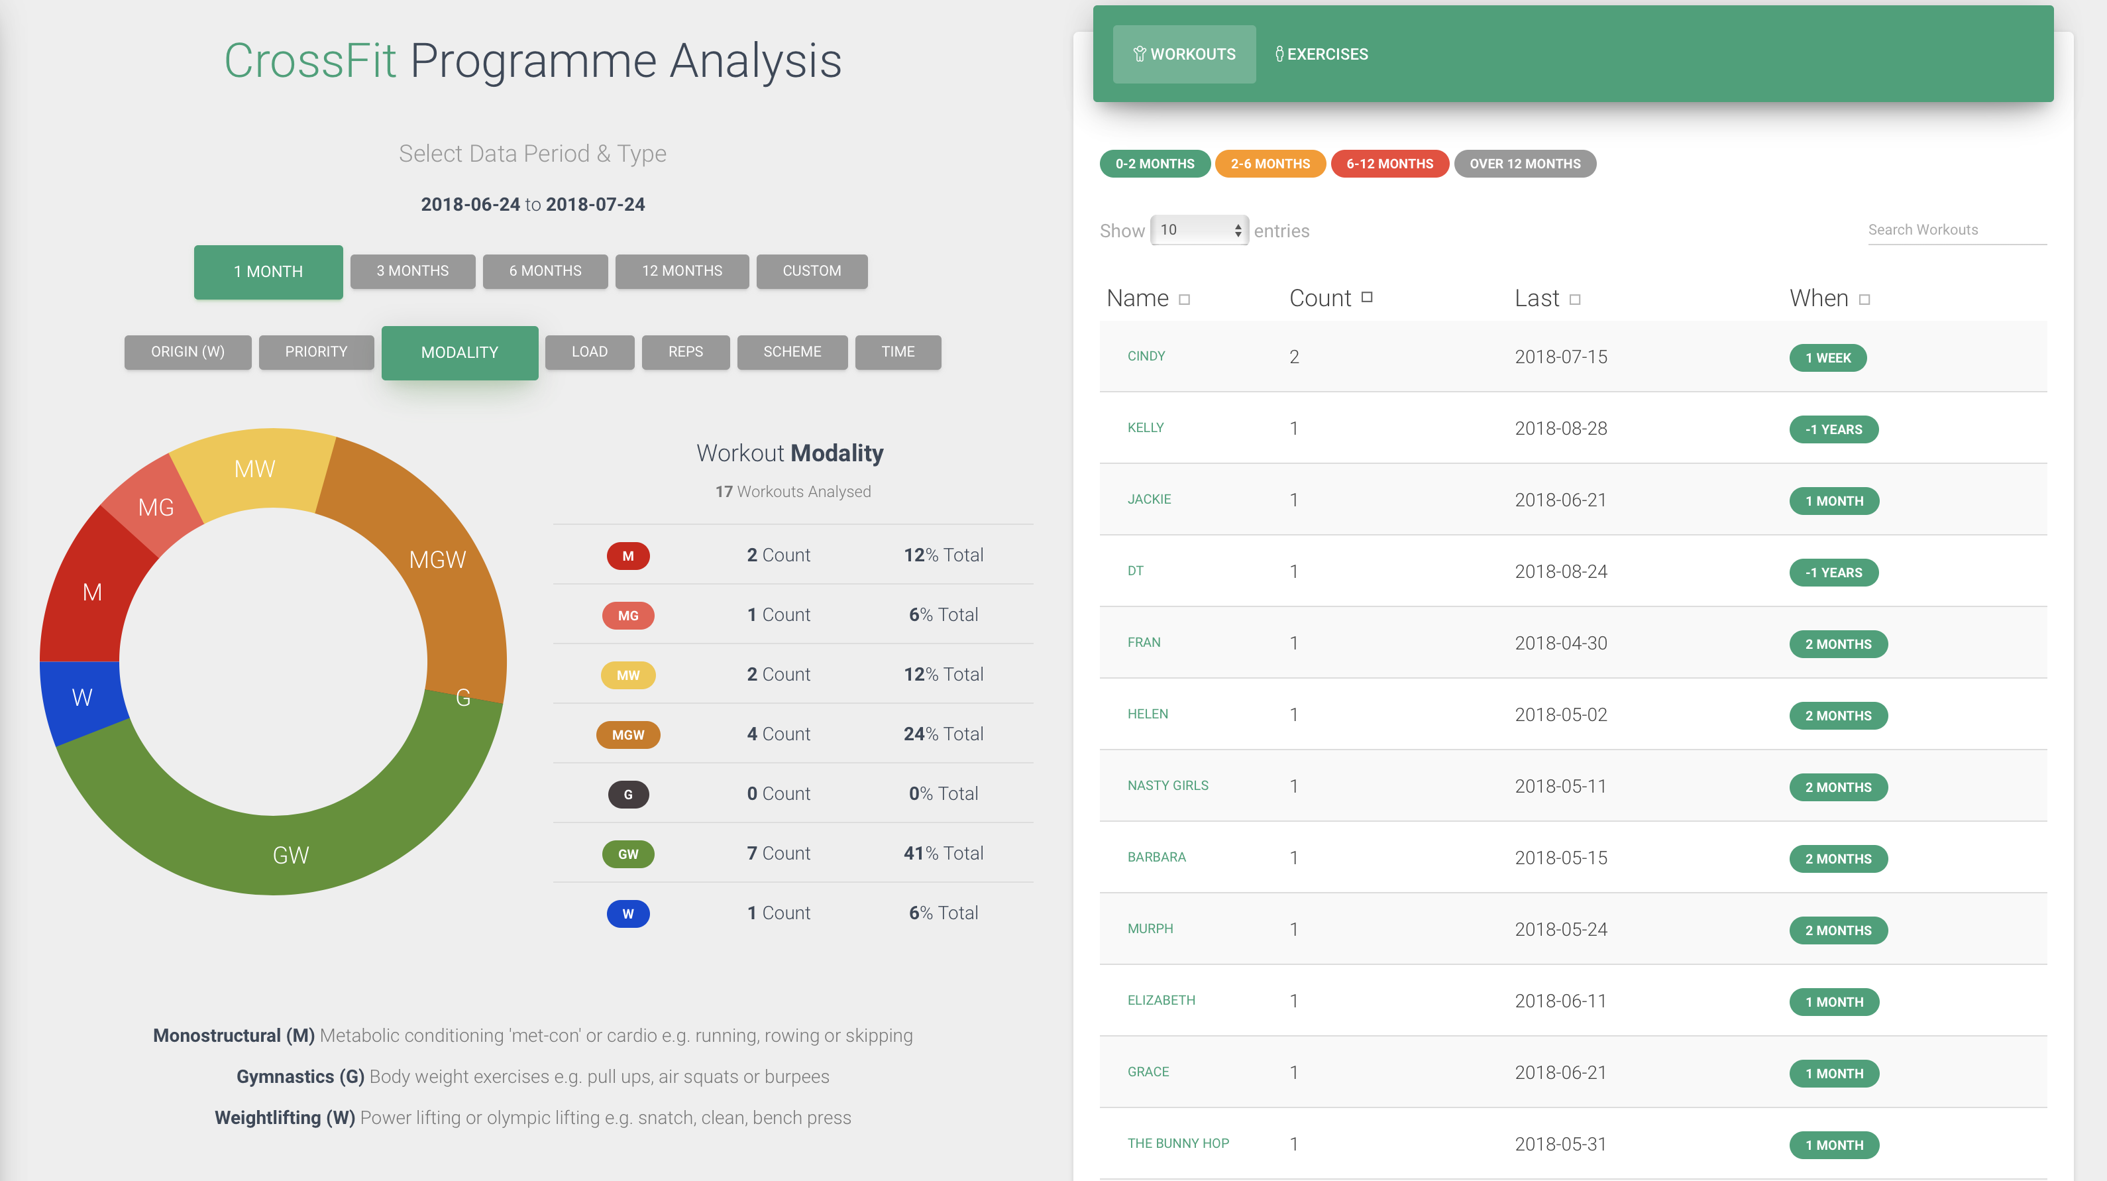Select the yellow MW donut segment
This screenshot has height=1181, width=2107.
pos(255,469)
